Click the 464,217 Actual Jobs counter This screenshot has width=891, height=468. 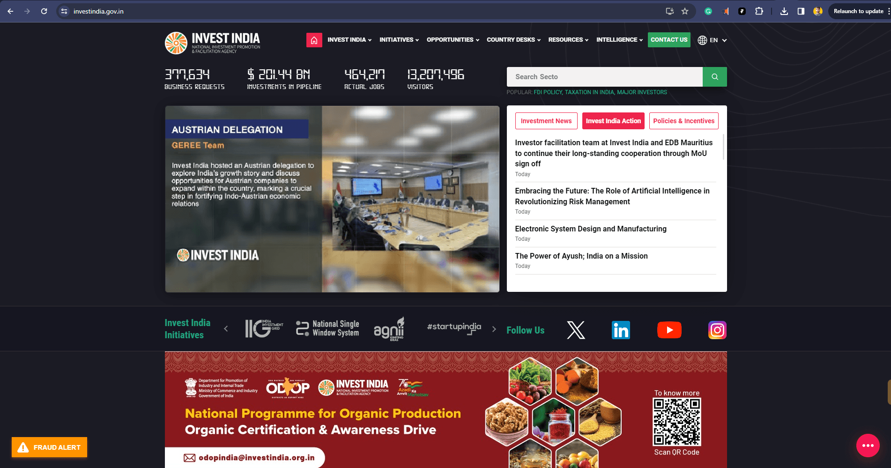pos(364,79)
